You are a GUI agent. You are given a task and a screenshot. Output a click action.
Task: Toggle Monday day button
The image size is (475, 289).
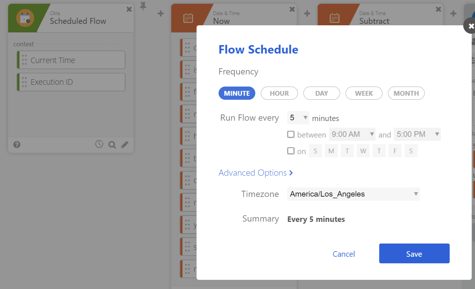click(331, 151)
